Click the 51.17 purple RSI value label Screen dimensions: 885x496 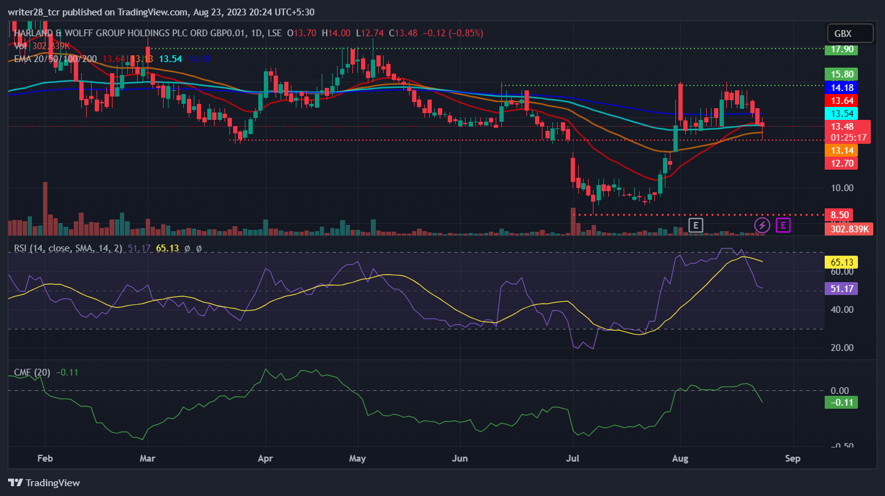(841, 288)
